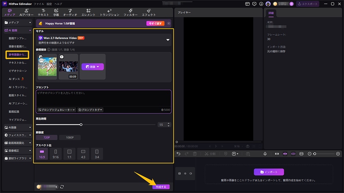Image resolution: width=344 pixels, height=193 pixels.
Task: Open the Wan 2.7 model dropdown
Action: [104, 40]
